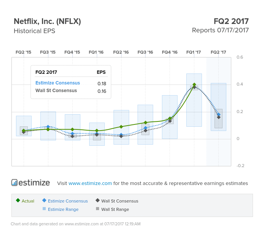Click the Wall St Consensus point for FQ3 '16
The width and height of the screenshot is (261, 236).
[x=146, y=131]
